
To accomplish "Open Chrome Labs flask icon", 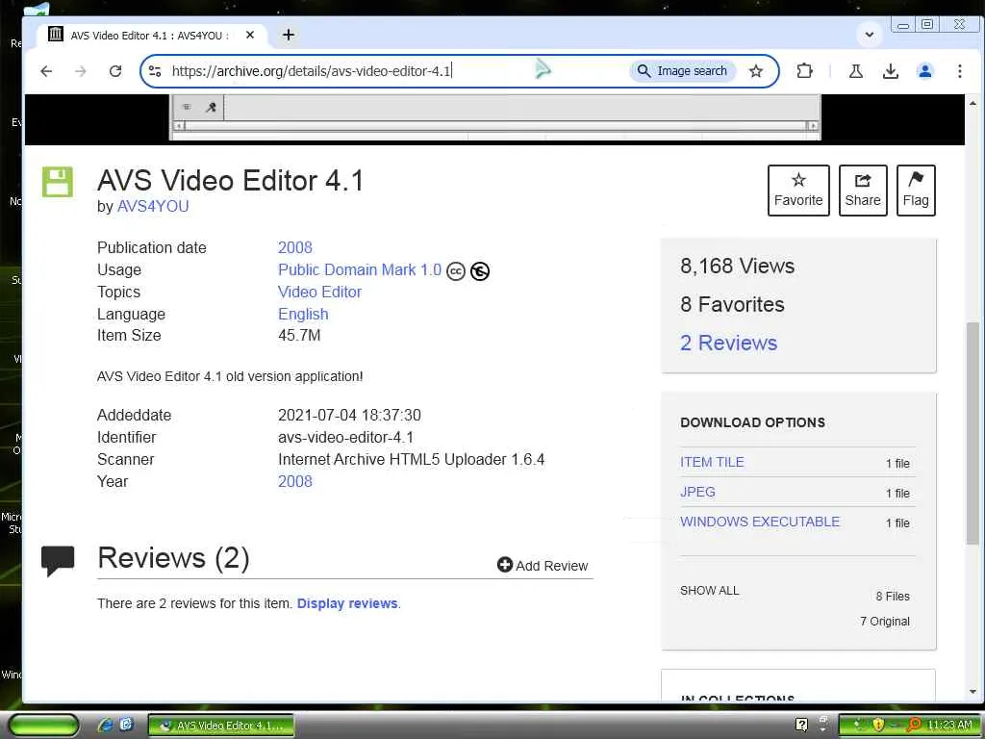I will pyautogui.click(x=855, y=71).
